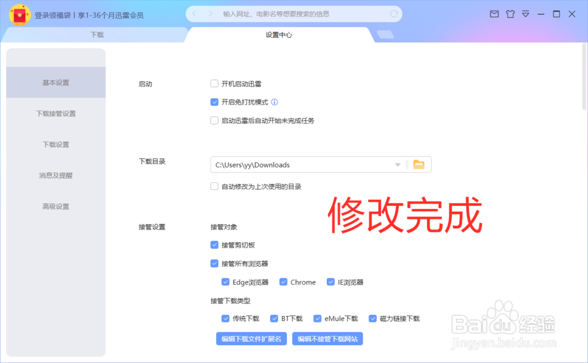Enable 自动修改为上次使用的目录
This screenshot has height=363, width=588.
coord(214,186)
